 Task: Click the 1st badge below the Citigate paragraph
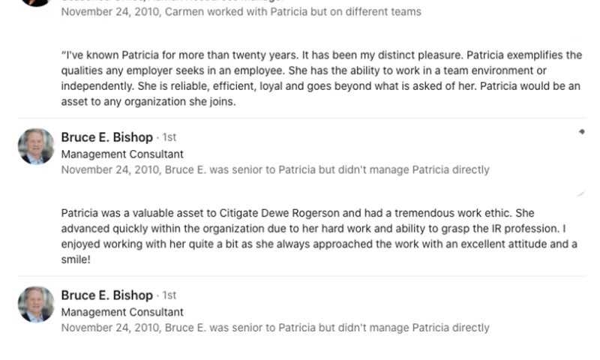(169, 295)
